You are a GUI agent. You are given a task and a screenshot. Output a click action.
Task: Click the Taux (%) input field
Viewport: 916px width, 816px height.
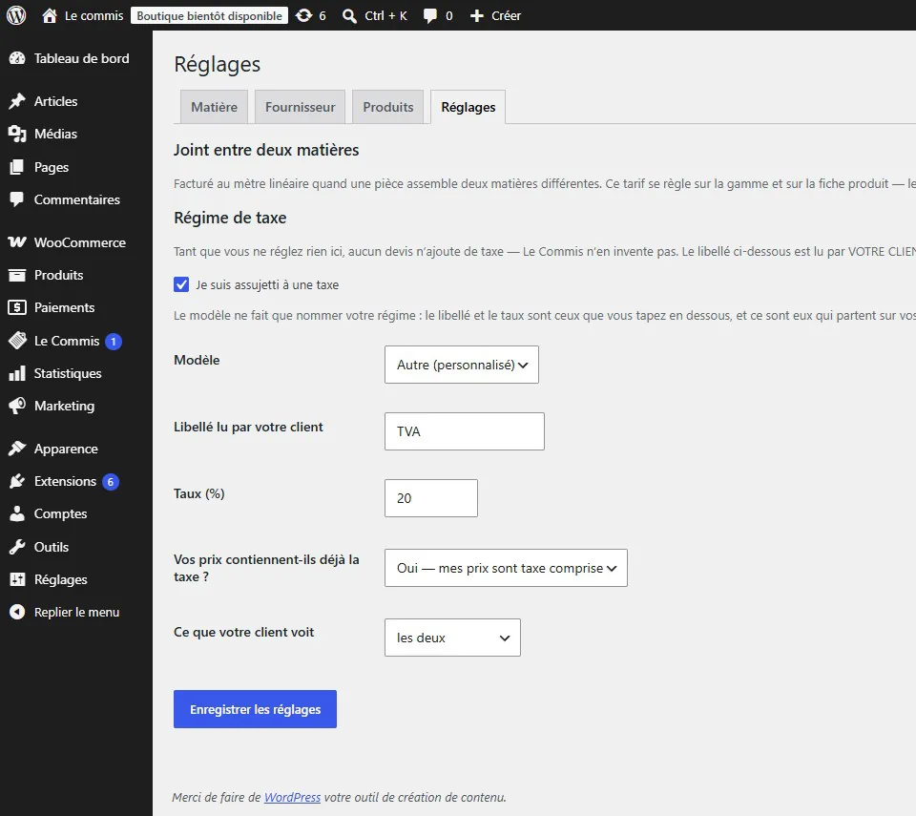point(431,498)
